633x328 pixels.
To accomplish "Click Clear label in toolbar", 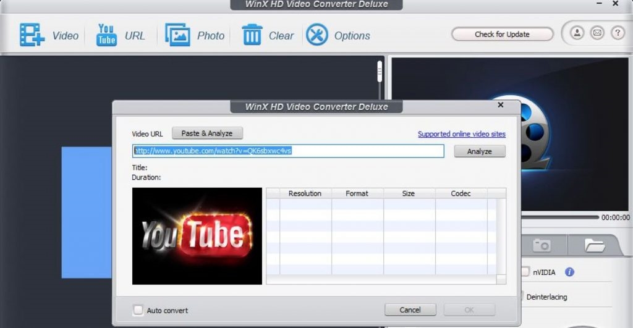I will click(281, 36).
